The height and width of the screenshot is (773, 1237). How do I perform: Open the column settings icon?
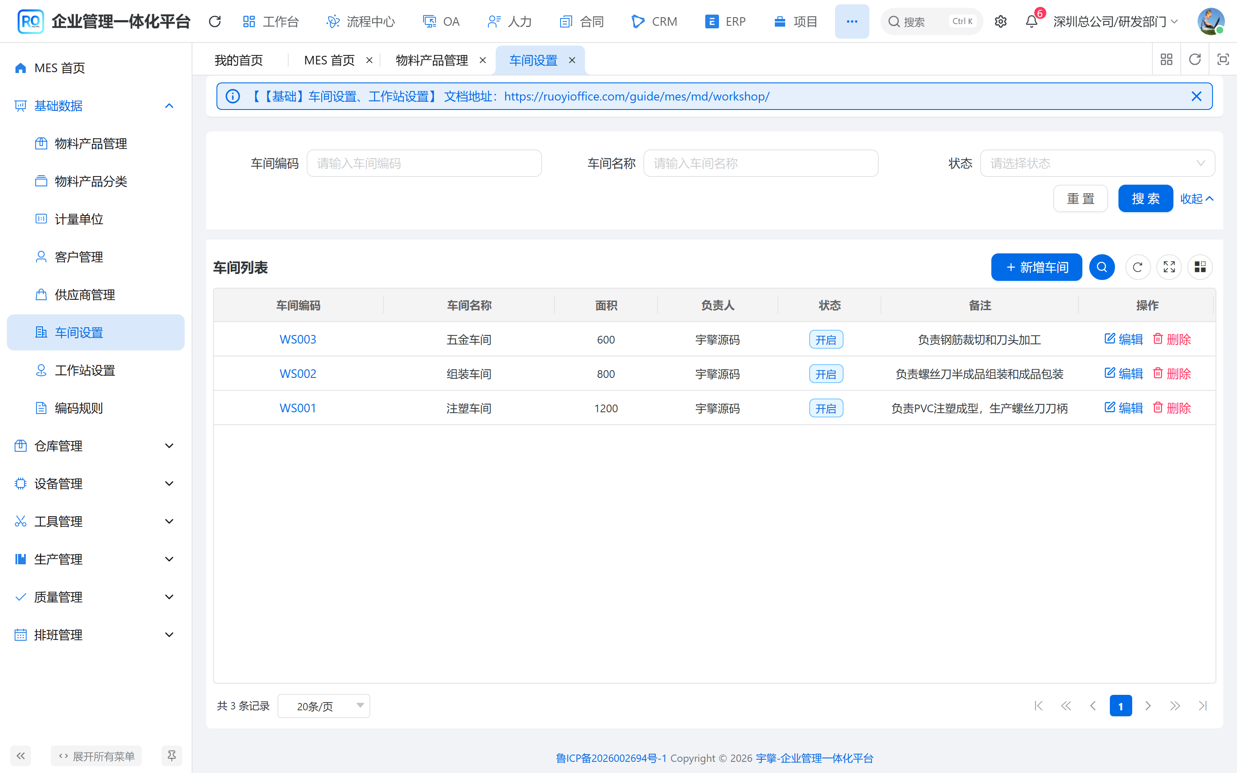1200,267
